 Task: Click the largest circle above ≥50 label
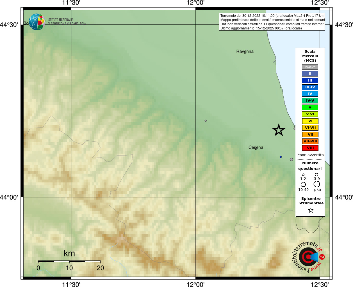pyautogui.click(x=317, y=184)
